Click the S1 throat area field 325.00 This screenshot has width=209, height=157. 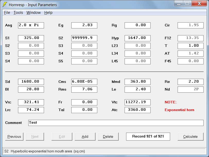click(x=31, y=38)
